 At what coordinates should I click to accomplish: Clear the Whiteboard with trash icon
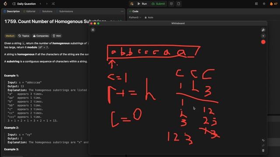263,150
